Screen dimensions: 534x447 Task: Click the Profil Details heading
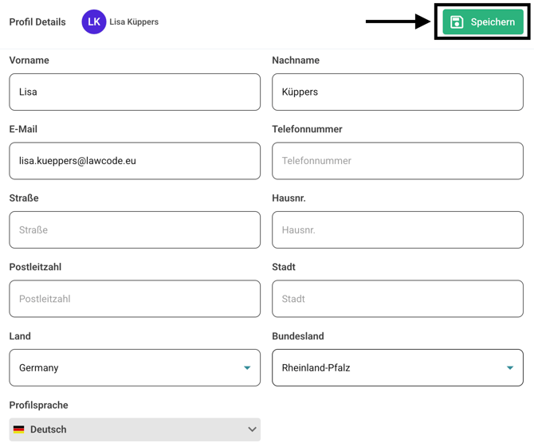[x=37, y=22]
